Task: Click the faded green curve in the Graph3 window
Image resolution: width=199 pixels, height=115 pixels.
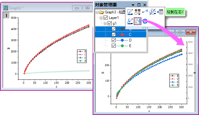Action: 57,72
